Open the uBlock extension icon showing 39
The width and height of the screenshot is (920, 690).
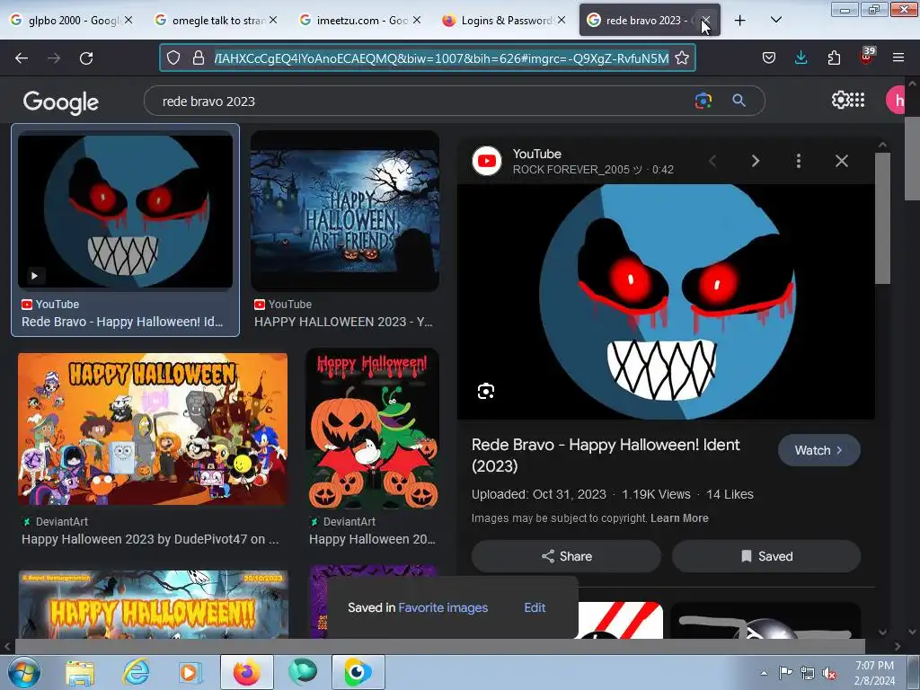(x=867, y=57)
